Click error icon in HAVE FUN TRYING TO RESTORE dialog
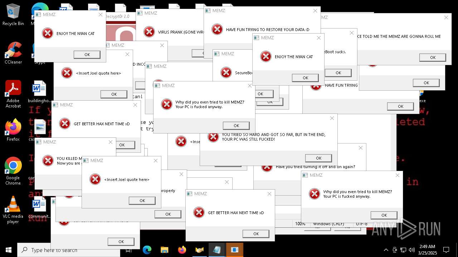This screenshot has height=257, width=458. [217, 29]
